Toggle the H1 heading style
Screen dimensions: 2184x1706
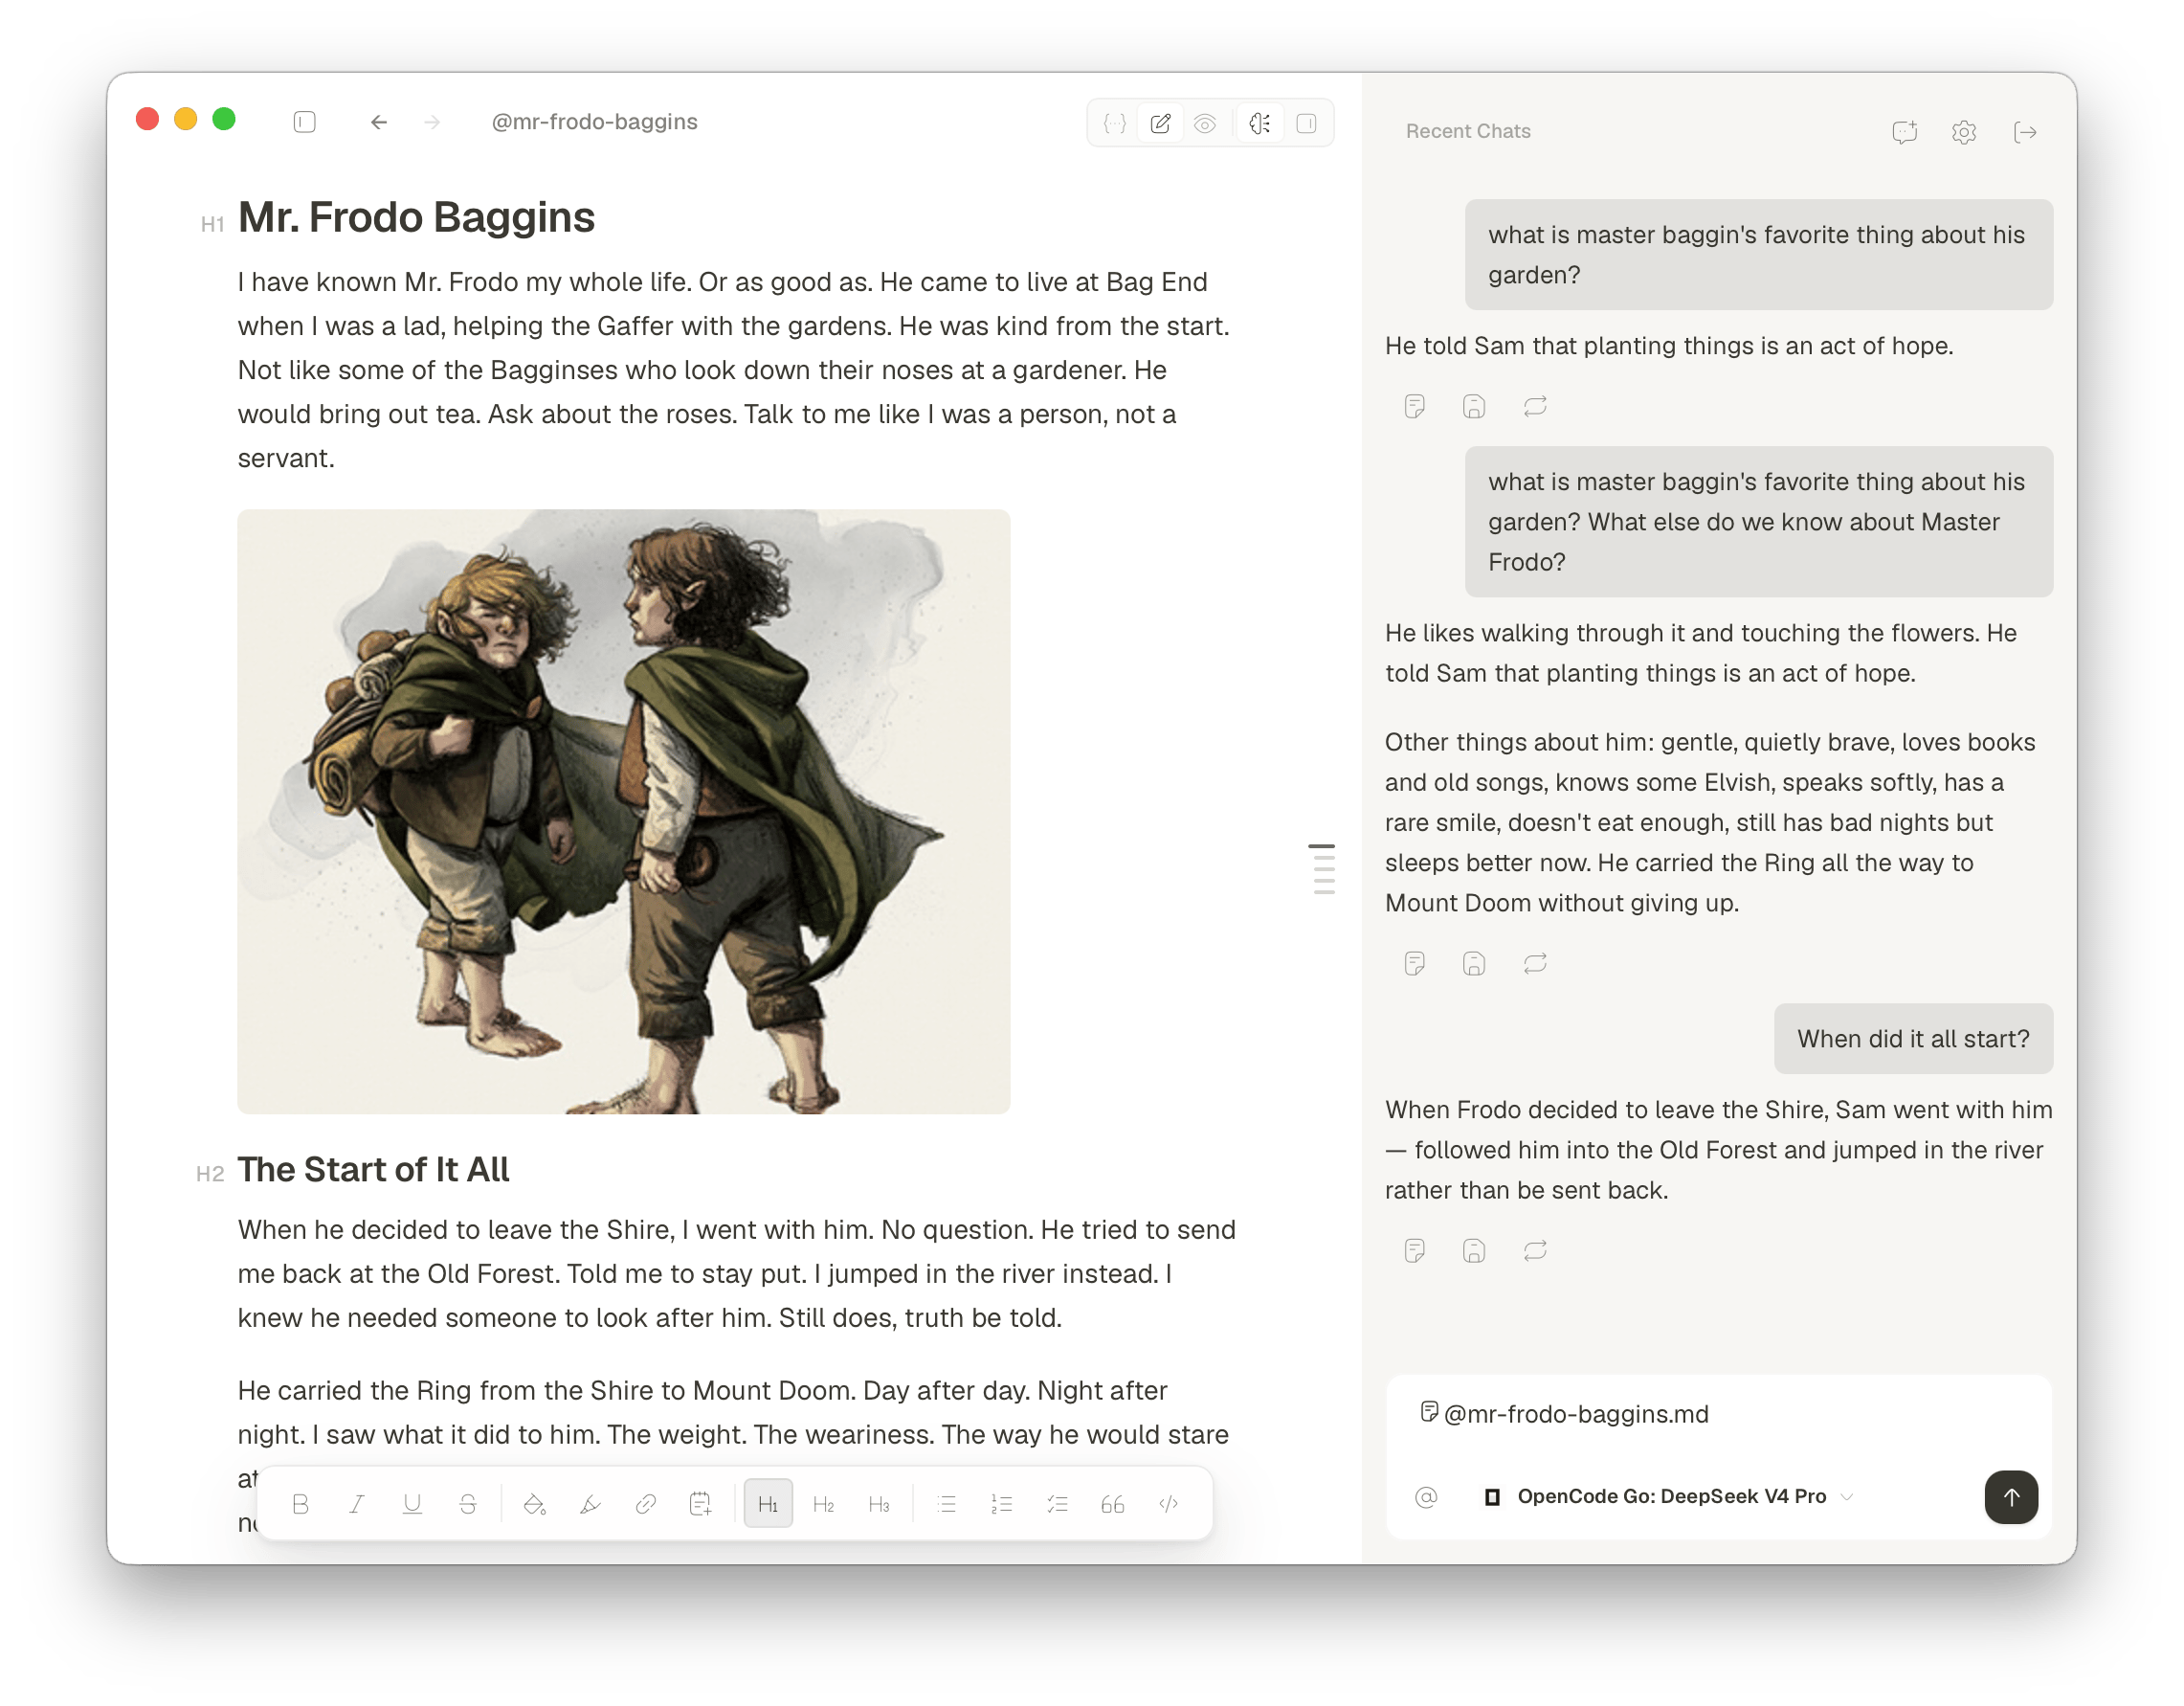[x=768, y=1503]
